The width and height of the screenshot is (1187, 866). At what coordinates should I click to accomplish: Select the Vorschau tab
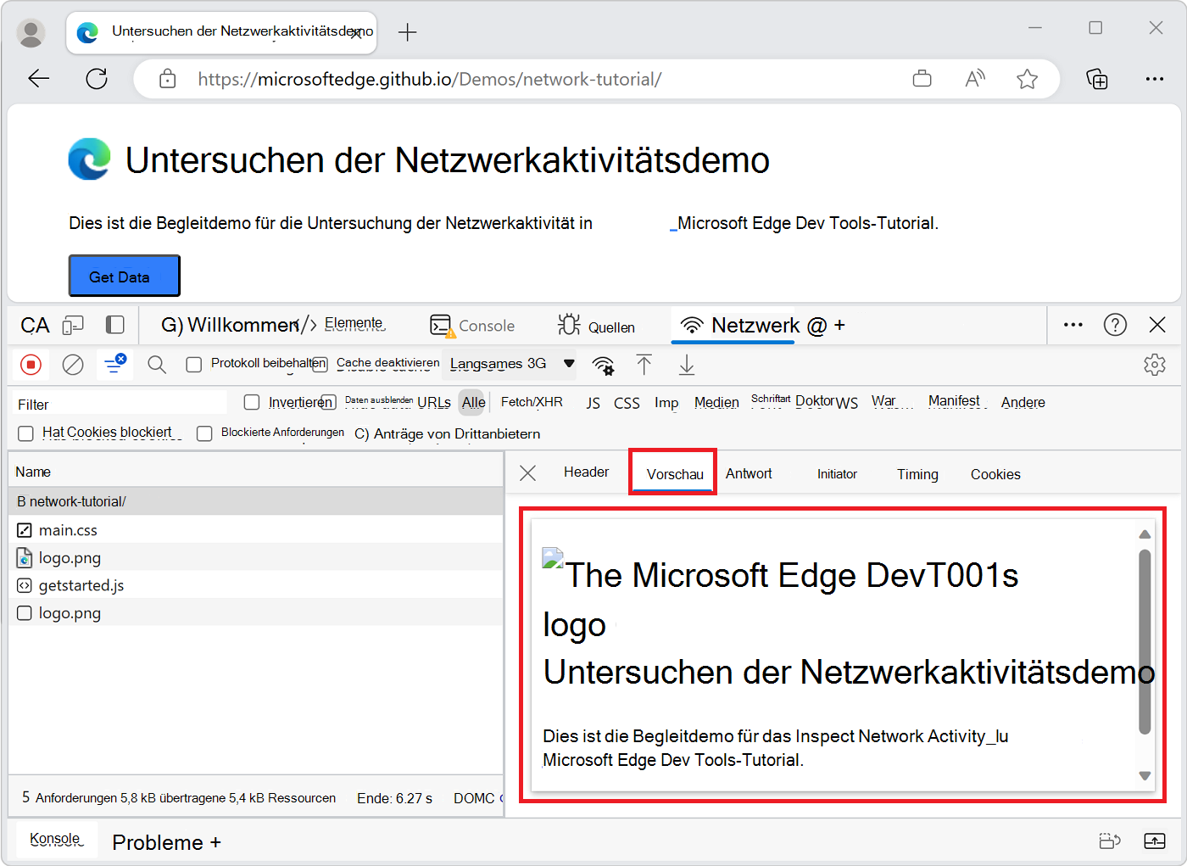pos(675,474)
